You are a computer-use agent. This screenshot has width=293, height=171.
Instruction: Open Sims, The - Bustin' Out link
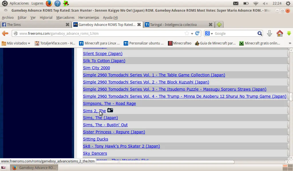tap(105, 125)
